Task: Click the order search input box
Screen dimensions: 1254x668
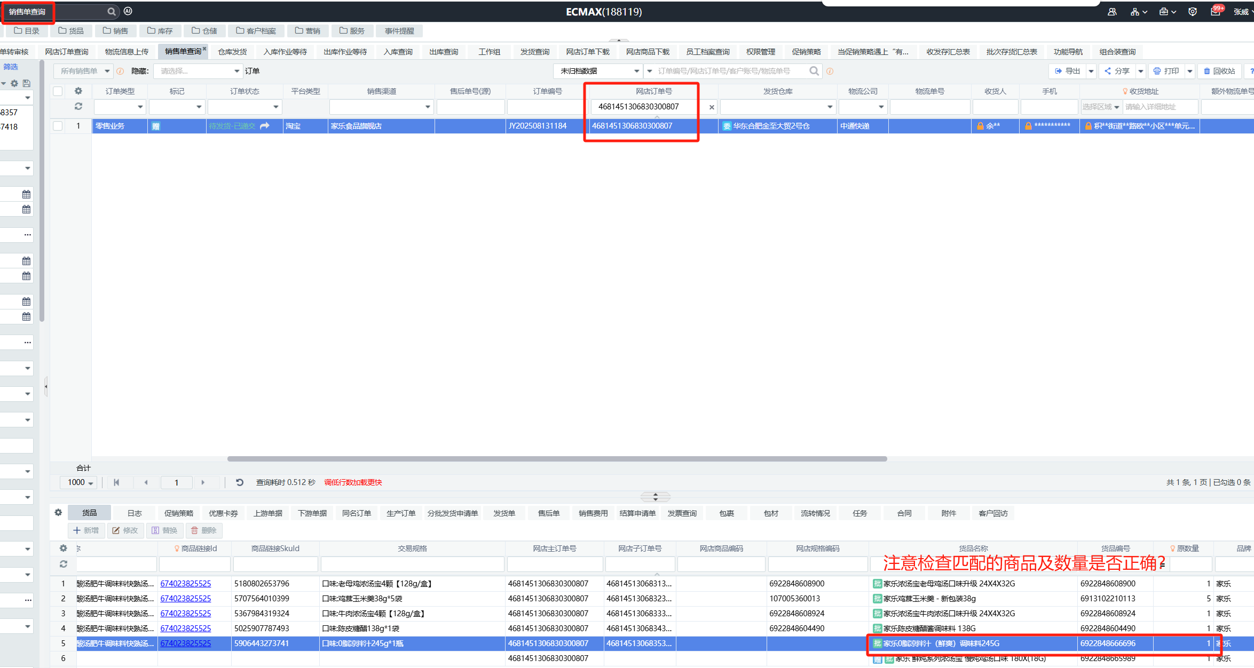Action: click(x=730, y=71)
